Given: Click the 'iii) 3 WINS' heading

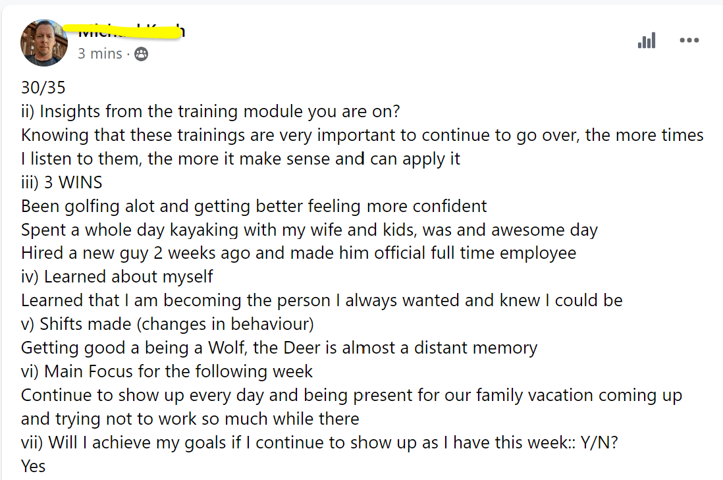Looking at the screenshot, I should click(62, 182).
